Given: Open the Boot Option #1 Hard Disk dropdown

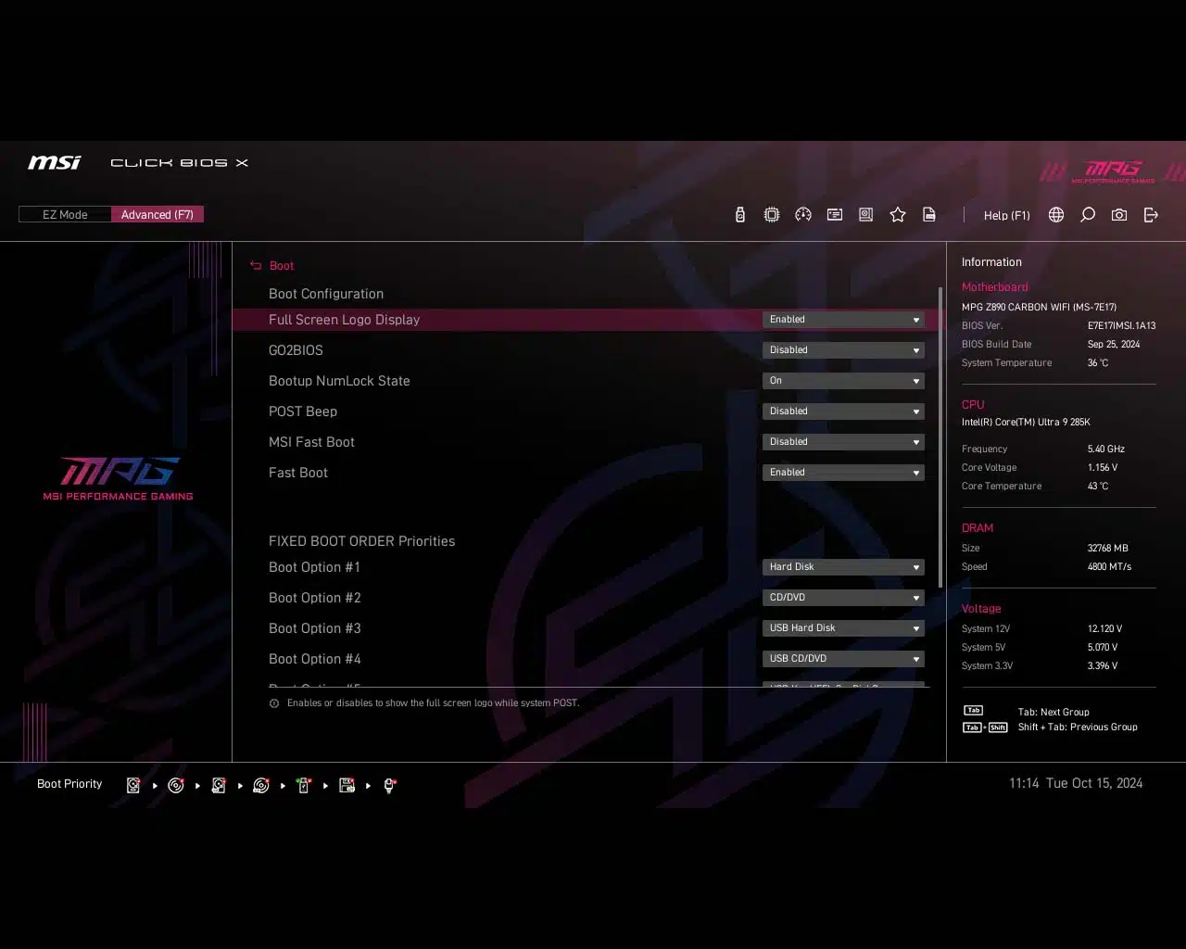Looking at the screenshot, I should point(843,567).
